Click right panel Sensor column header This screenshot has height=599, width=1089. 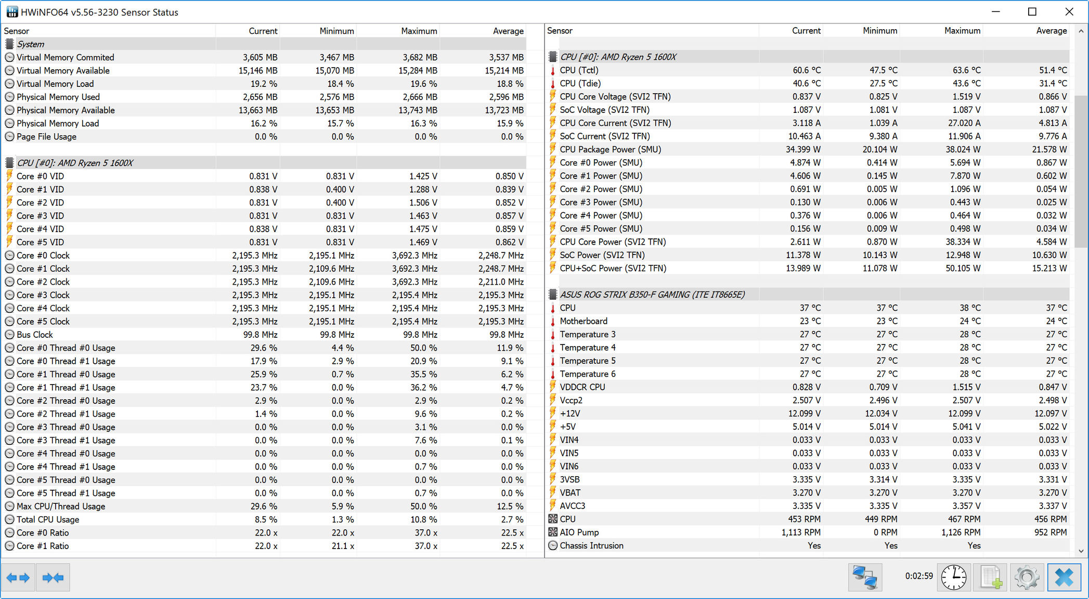pos(652,31)
